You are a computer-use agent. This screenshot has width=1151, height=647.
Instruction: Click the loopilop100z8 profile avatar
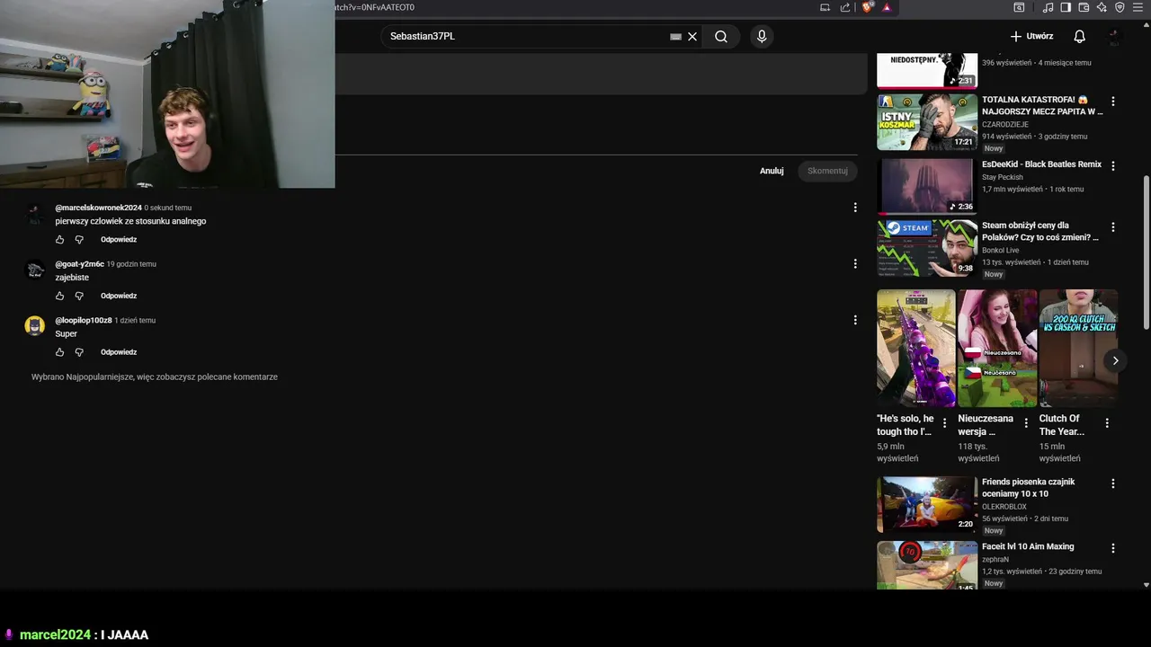34,325
